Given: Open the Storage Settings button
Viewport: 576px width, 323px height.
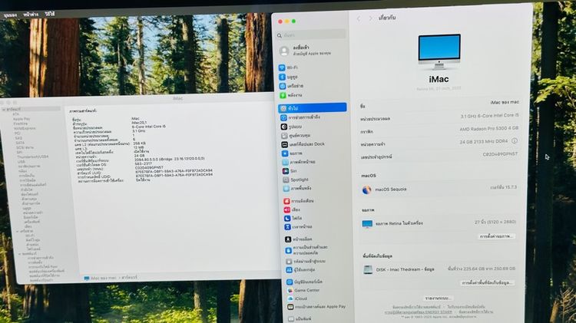Looking at the screenshot, I should click(487, 283).
